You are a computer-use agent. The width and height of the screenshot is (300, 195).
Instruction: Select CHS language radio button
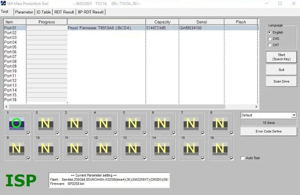270,38
